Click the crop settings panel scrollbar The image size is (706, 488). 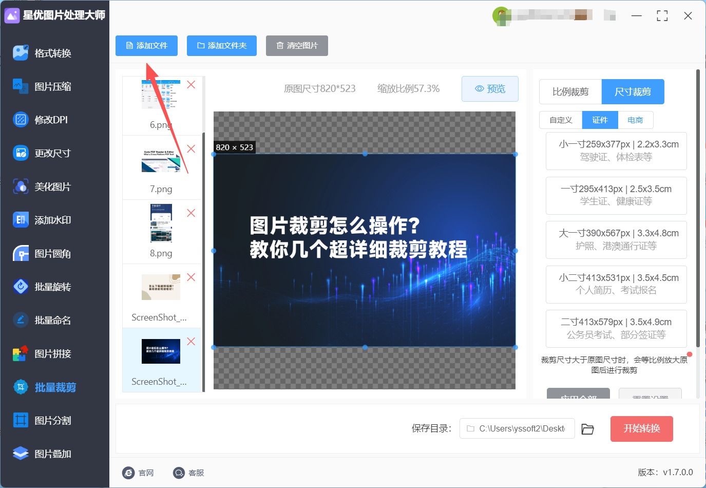(x=698, y=208)
